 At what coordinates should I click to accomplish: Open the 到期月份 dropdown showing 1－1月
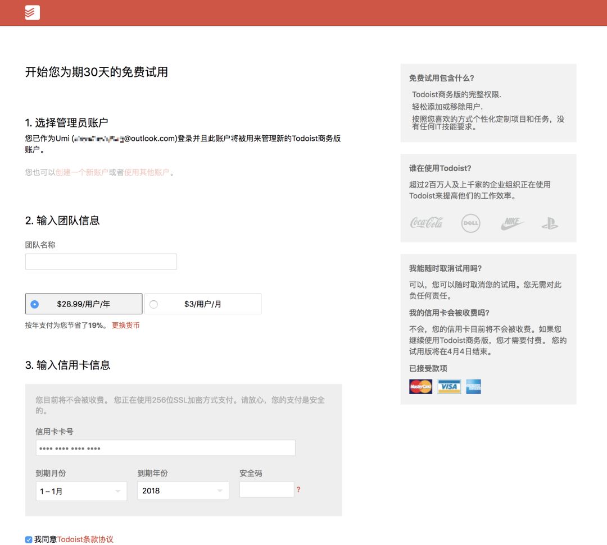81,491
